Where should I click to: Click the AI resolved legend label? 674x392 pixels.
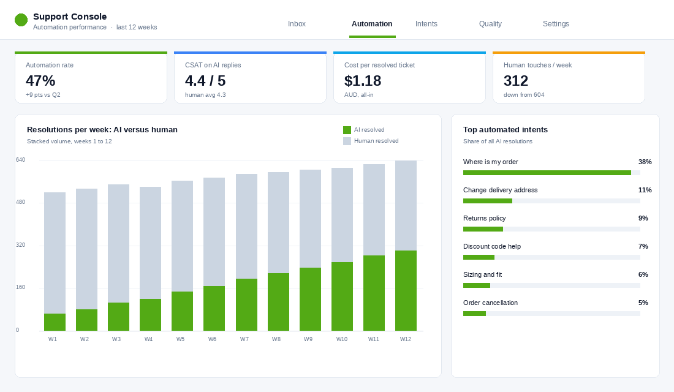click(369, 130)
